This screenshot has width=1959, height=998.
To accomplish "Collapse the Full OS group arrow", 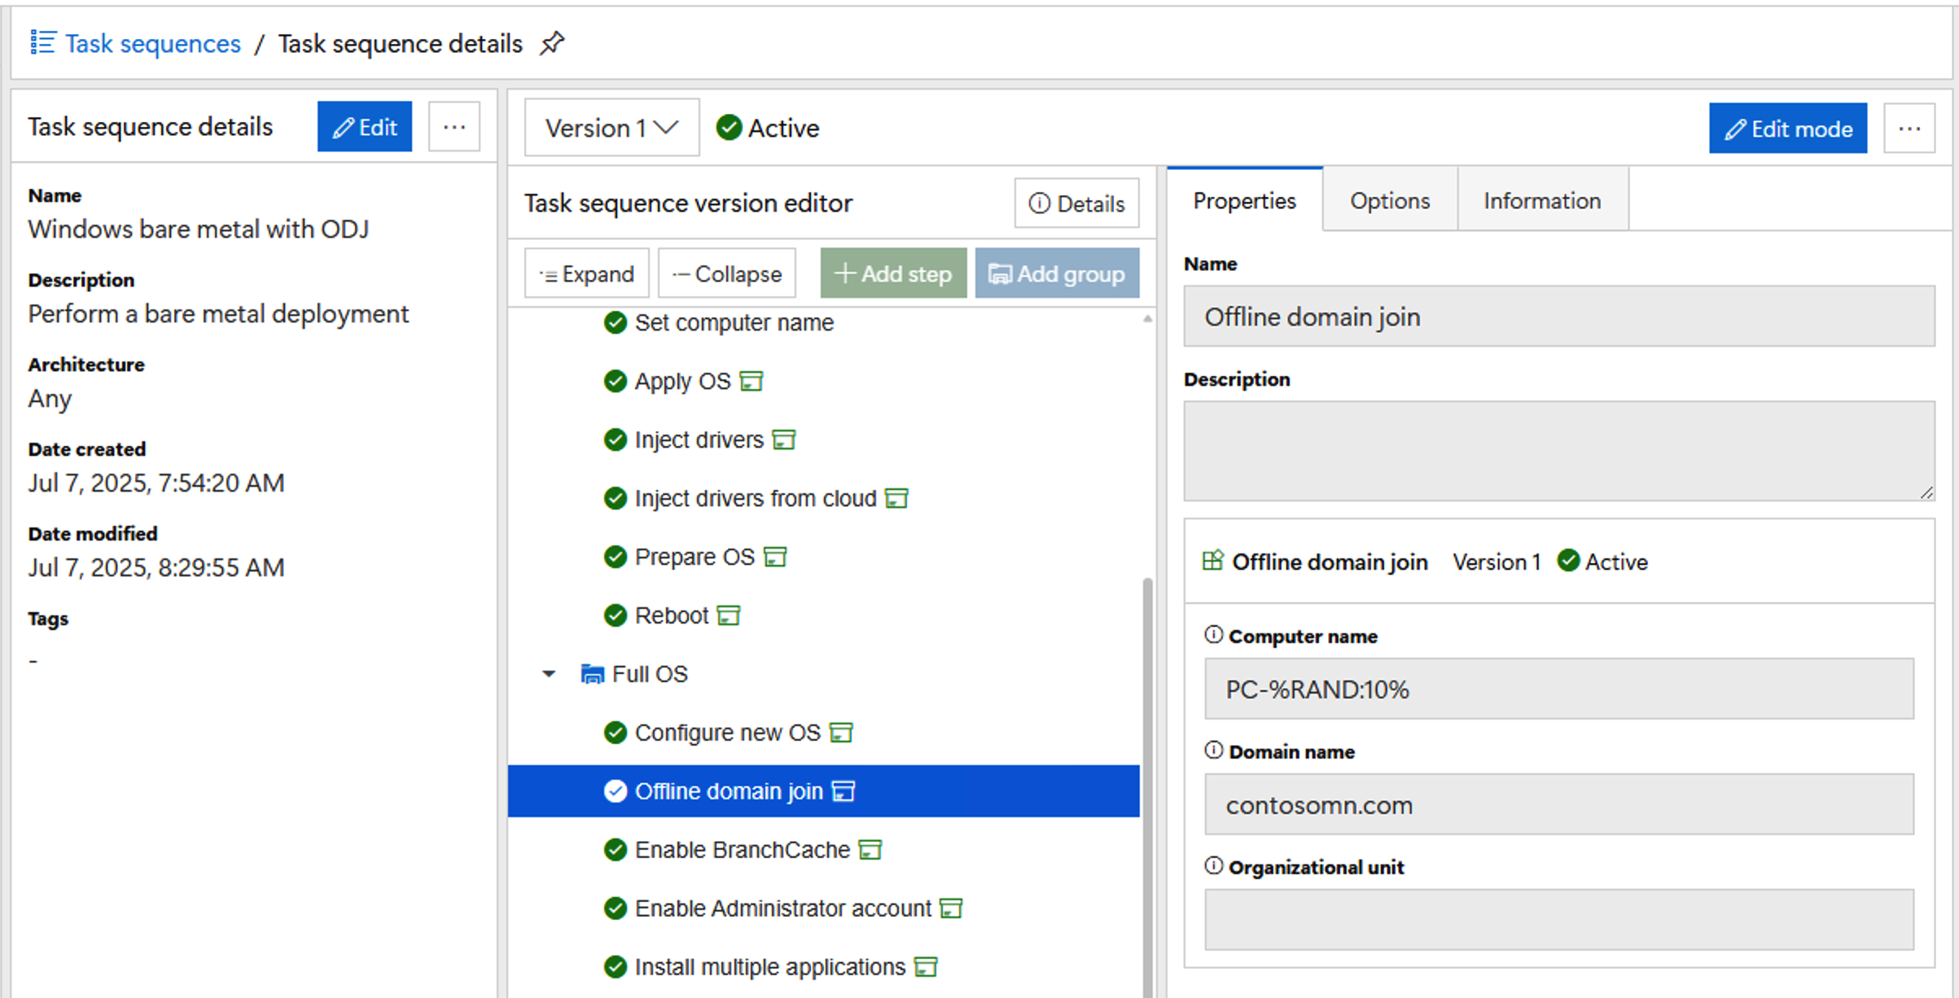I will click(549, 674).
